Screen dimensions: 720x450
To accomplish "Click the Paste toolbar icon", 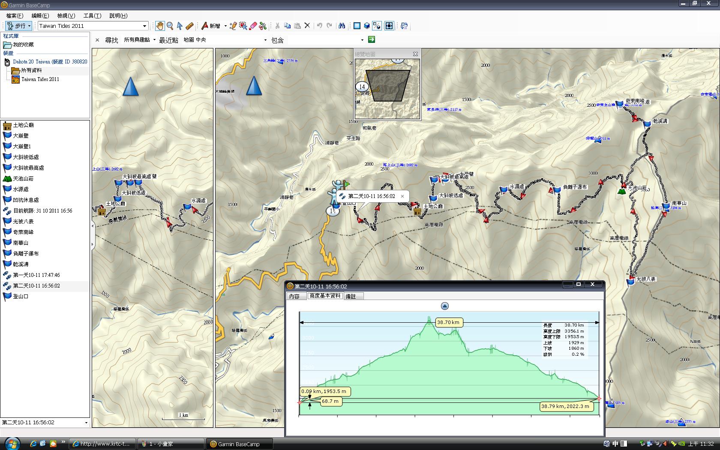I will 297,26.
